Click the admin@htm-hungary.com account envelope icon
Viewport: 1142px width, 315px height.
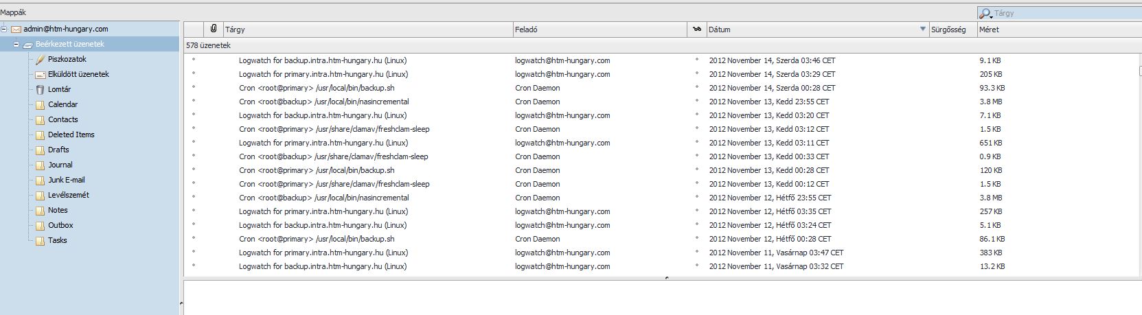point(16,29)
